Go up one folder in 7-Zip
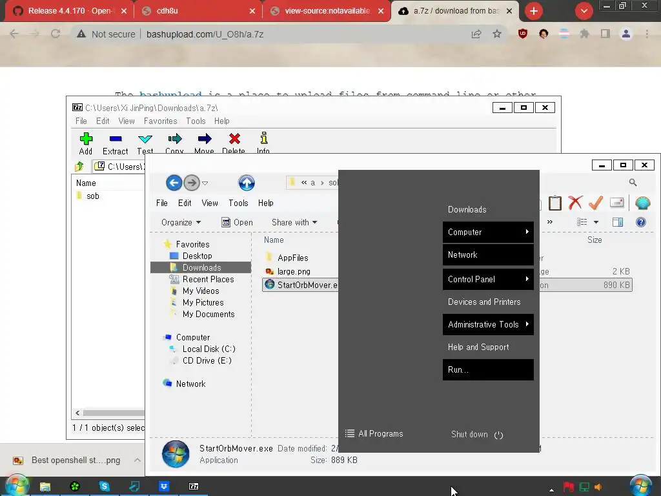 pos(79,167)
